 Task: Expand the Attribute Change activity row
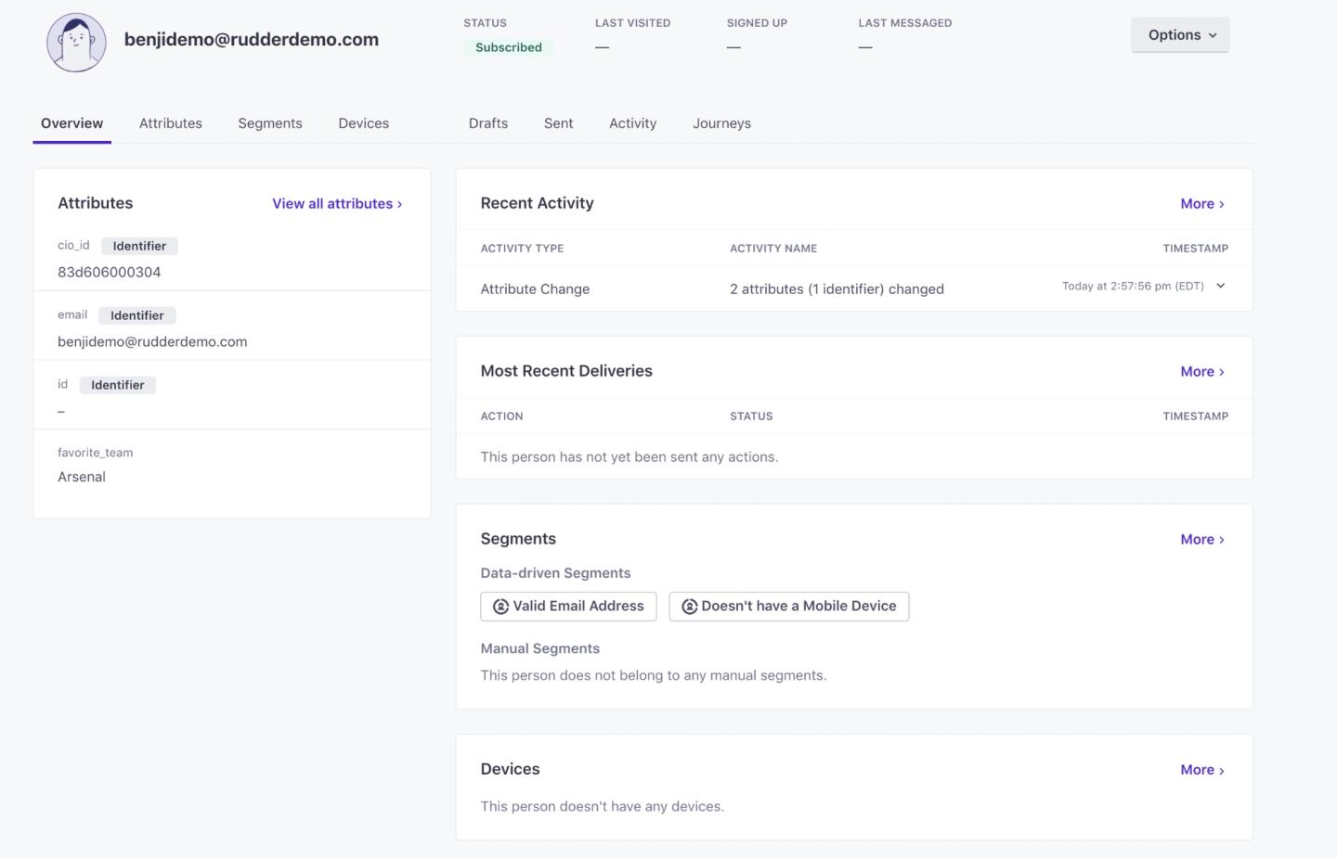[x=1220, y=286]
